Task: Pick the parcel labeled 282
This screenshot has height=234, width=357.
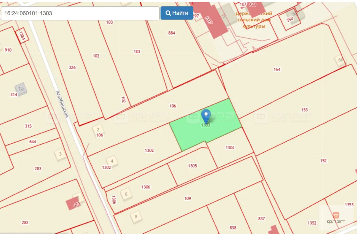Action: point(25,222)
